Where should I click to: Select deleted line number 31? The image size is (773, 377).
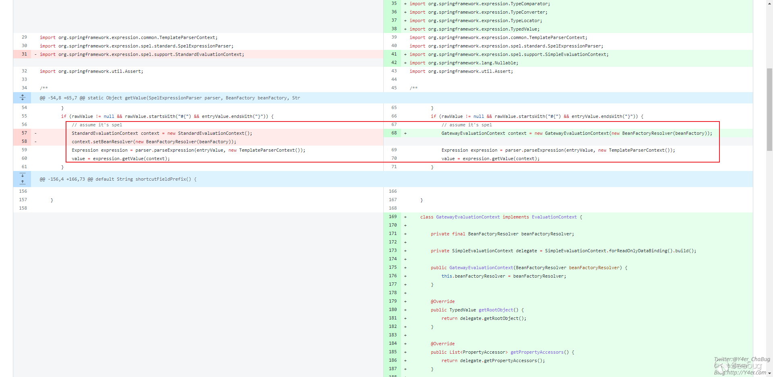25,54
